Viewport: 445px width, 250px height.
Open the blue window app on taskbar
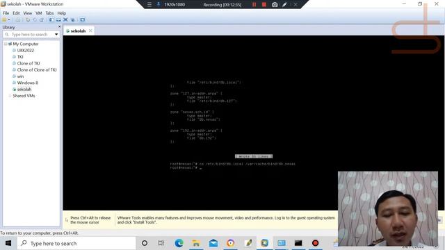coord(282,243)
